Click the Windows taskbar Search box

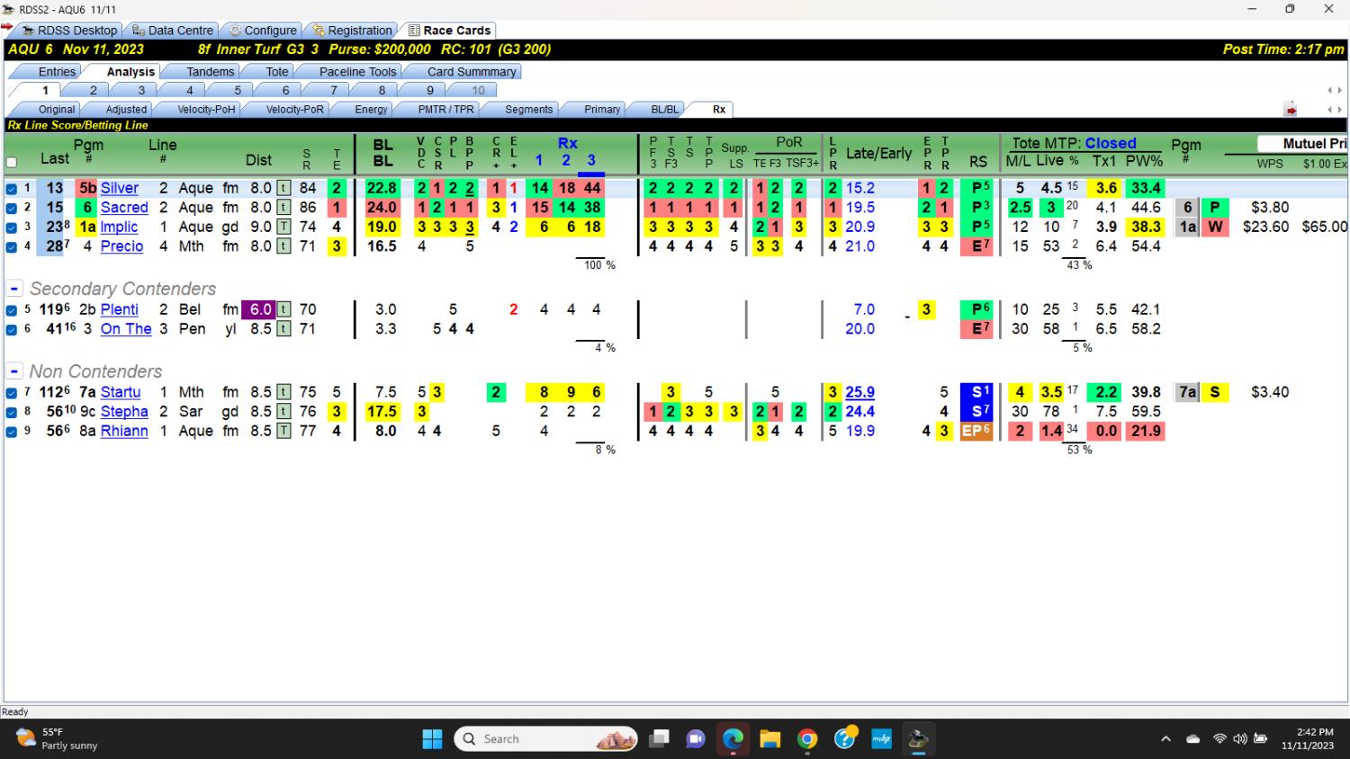tap(547, 739)
